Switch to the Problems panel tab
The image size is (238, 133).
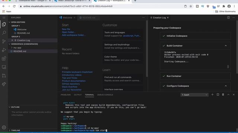[x=65, y=95]
